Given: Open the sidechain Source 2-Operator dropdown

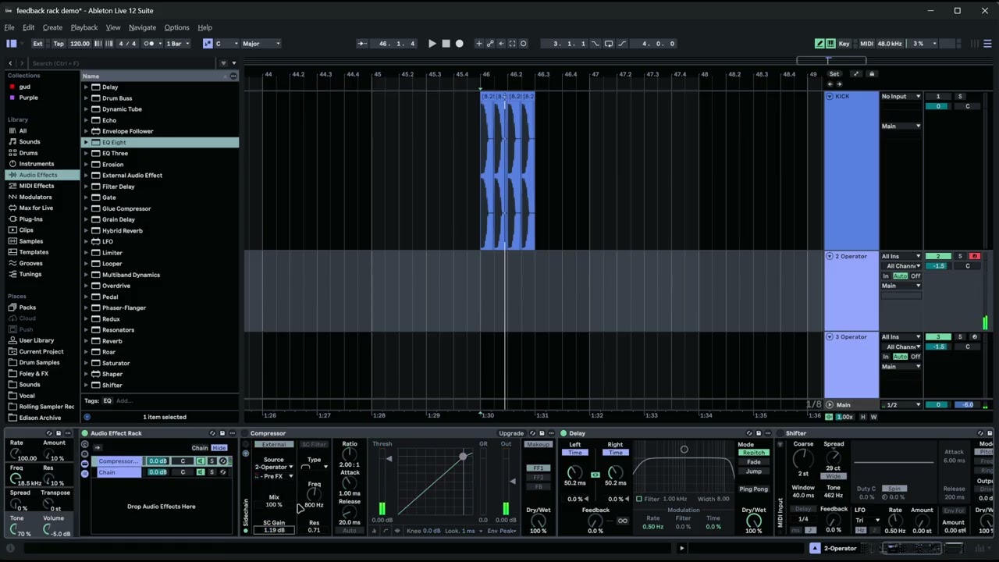Looking at the screenshot, I should [x=274, y=467].
